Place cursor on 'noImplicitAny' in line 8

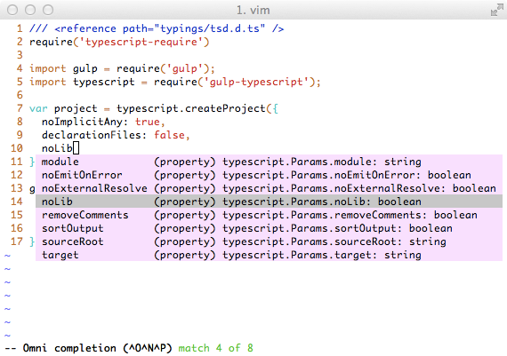(x=82, y=122)
